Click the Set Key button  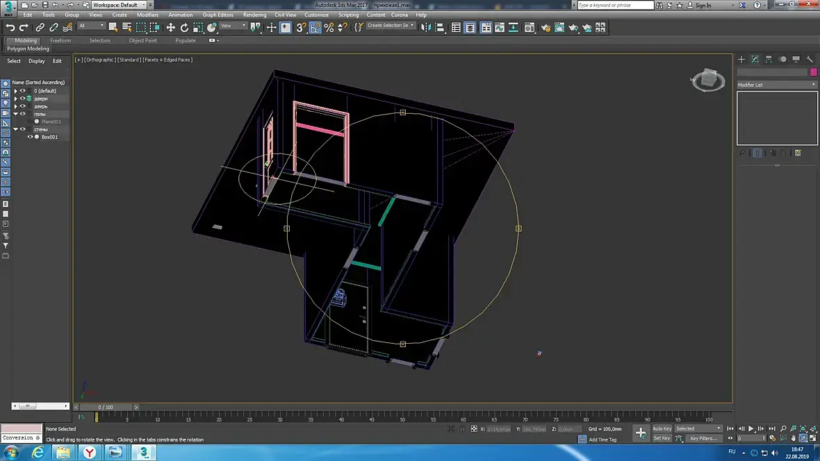(x=662, y=438)
